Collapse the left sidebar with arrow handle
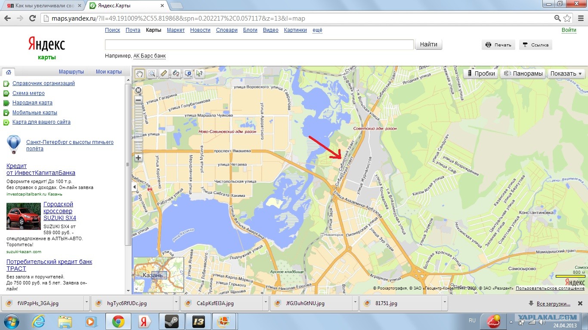588x330 pixels. (134, 187)
